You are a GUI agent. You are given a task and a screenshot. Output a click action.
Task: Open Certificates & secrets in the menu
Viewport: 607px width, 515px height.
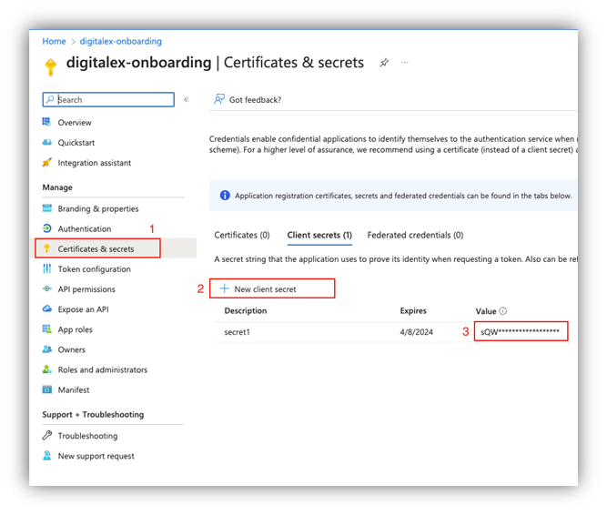pos(96,248)
